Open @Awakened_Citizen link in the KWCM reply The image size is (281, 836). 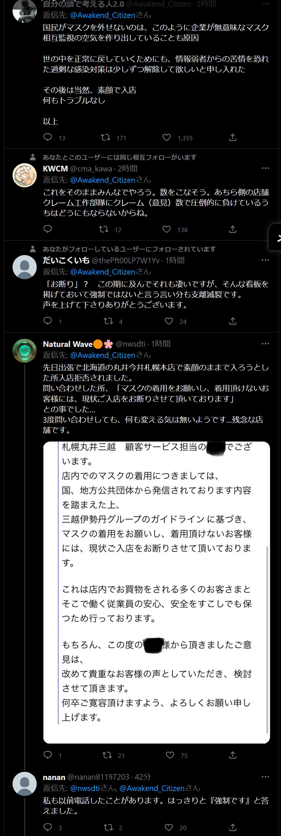click(103, 180)
